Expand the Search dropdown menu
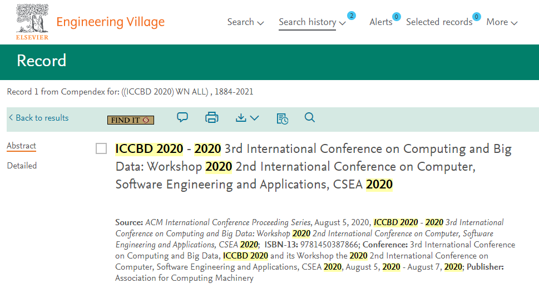Image resolution: width=539 pixels, height=288 pixels. pyautogui.click(x=245, y=22)
